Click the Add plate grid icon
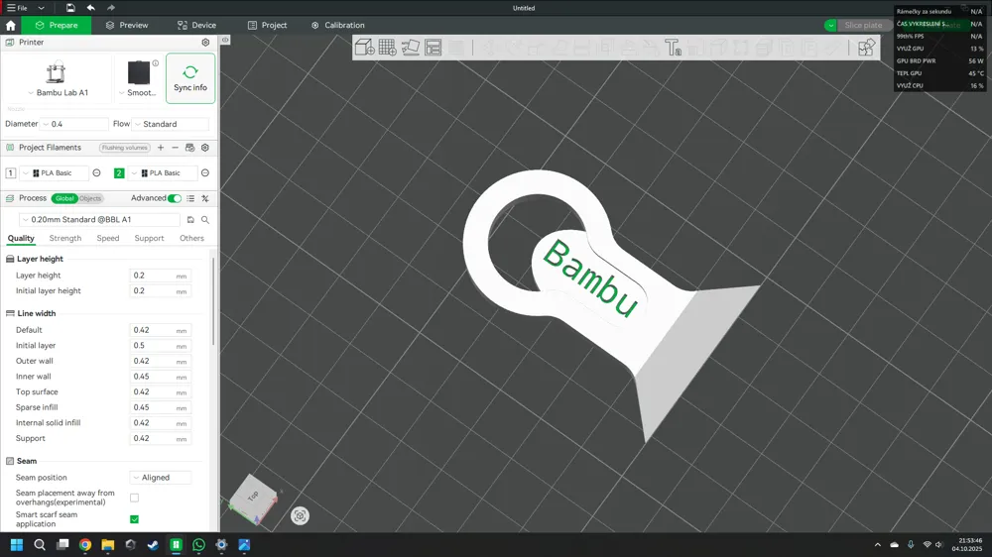This screenshot has width=992, height=557. pos(387,48)
